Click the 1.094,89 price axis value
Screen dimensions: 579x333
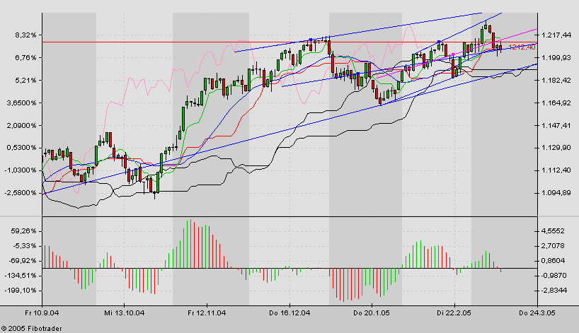point(558,193)
